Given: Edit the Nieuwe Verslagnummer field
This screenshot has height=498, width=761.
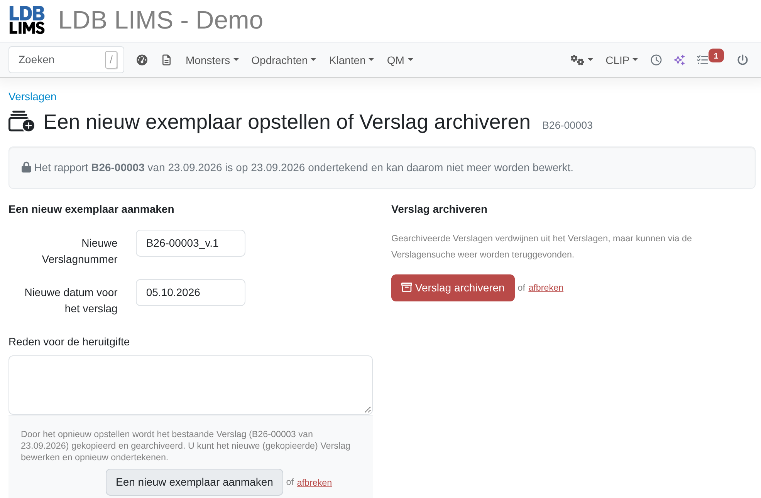Looking at the screenshot, I should [191, 243].
